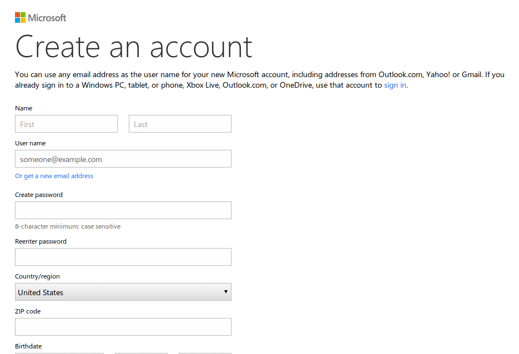The height and width of the screenshot is (354, 519).
Task: Click the 'Reenter password' label
Action: click(x=41, y=241)
